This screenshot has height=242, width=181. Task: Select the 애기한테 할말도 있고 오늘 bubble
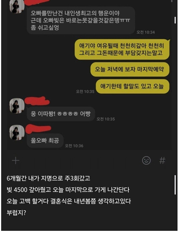132,86
